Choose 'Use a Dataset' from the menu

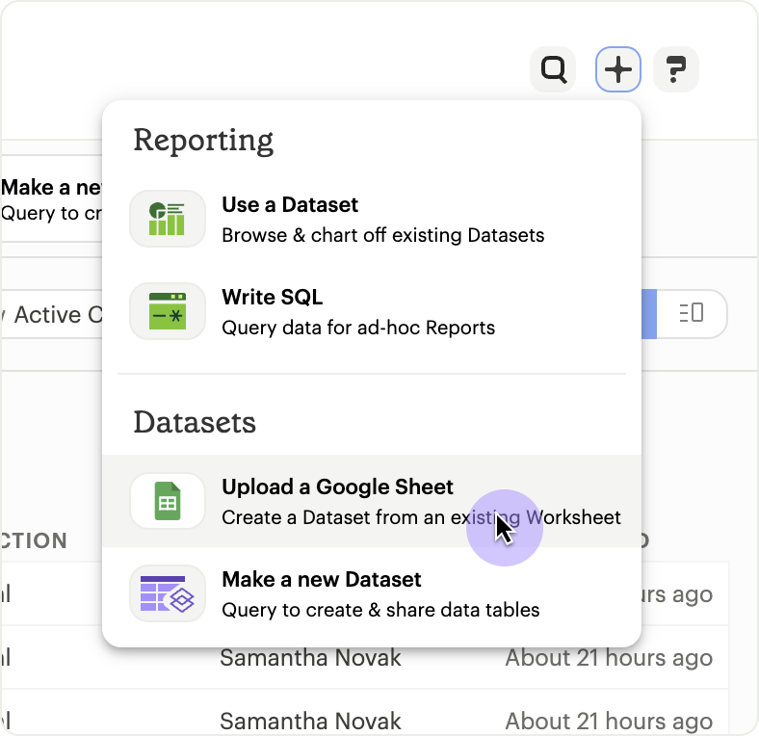[x=385, y=219]
